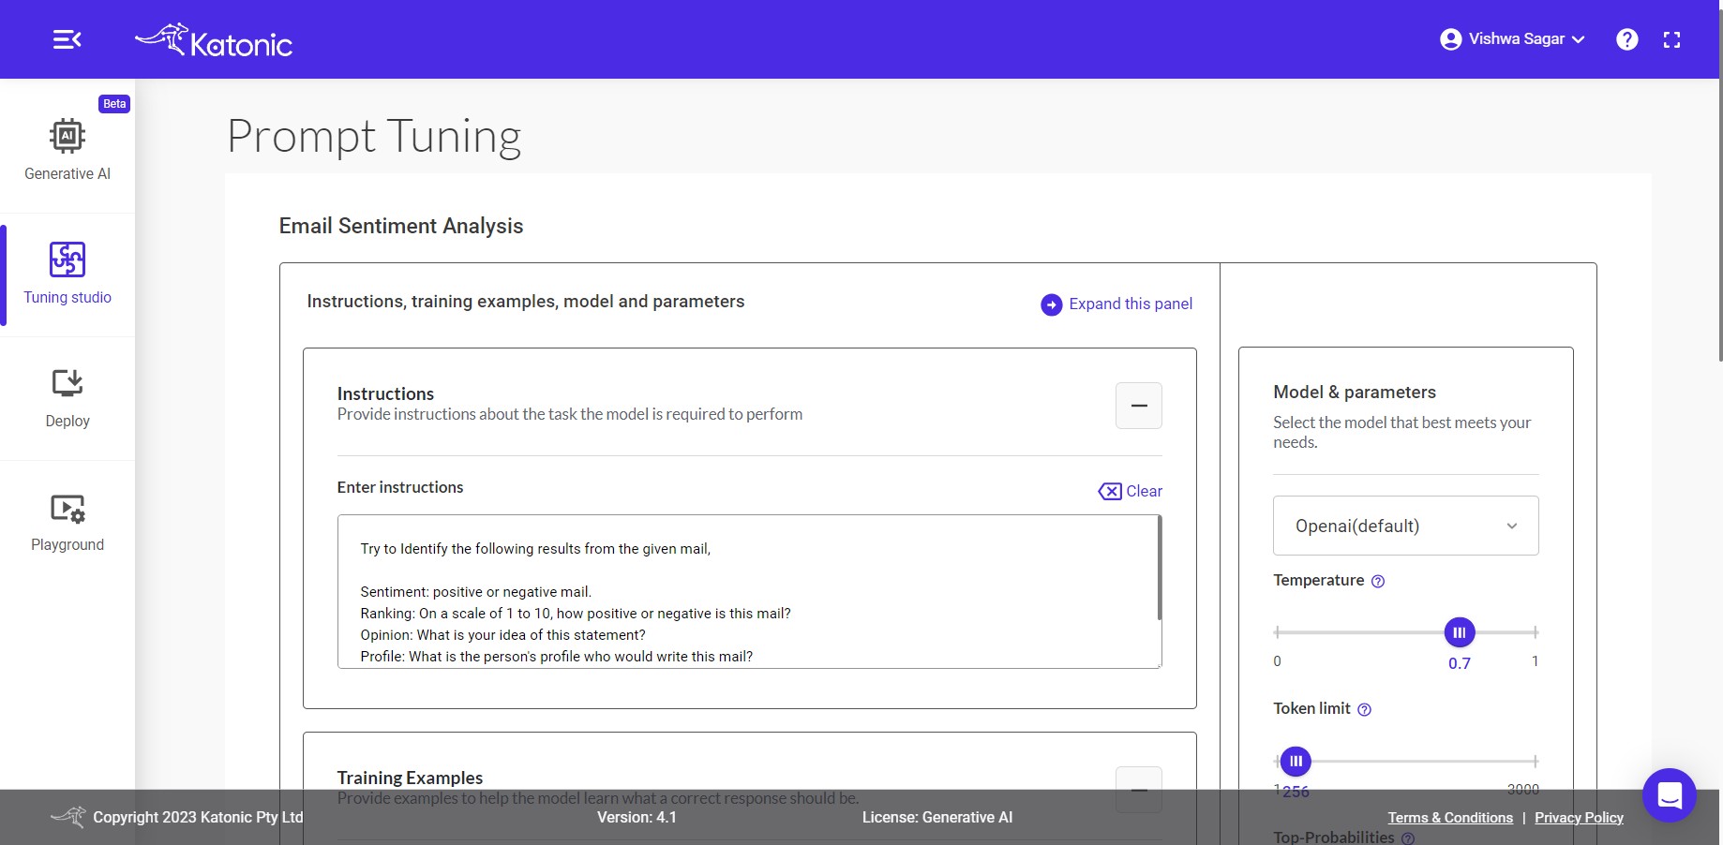Open the chat support bubble

click(1670, 795)
